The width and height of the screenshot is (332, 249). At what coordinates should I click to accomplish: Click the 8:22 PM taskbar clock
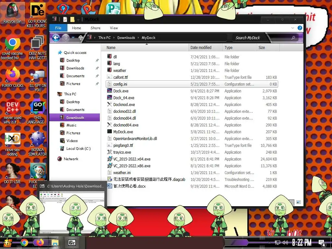tap(302, 243)
